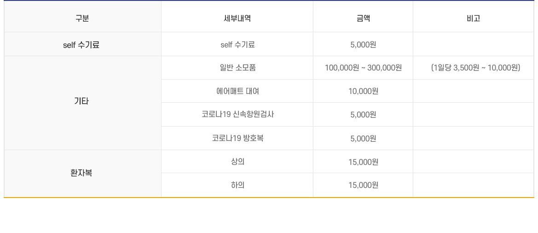Viewport: 538px width, 233px height.
Task: Click the 비고 column header
Action: coord(473,18)
